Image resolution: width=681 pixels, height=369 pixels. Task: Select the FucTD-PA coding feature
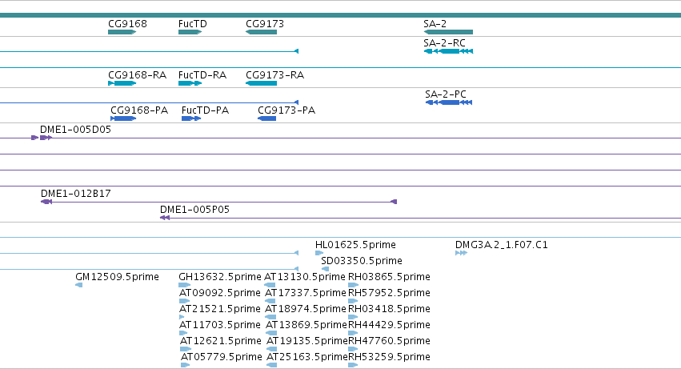click(191, 118)
